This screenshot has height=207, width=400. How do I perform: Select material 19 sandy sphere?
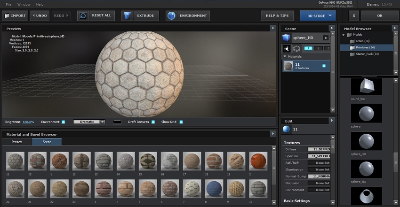pyautogui.click(x=236, y=161)
